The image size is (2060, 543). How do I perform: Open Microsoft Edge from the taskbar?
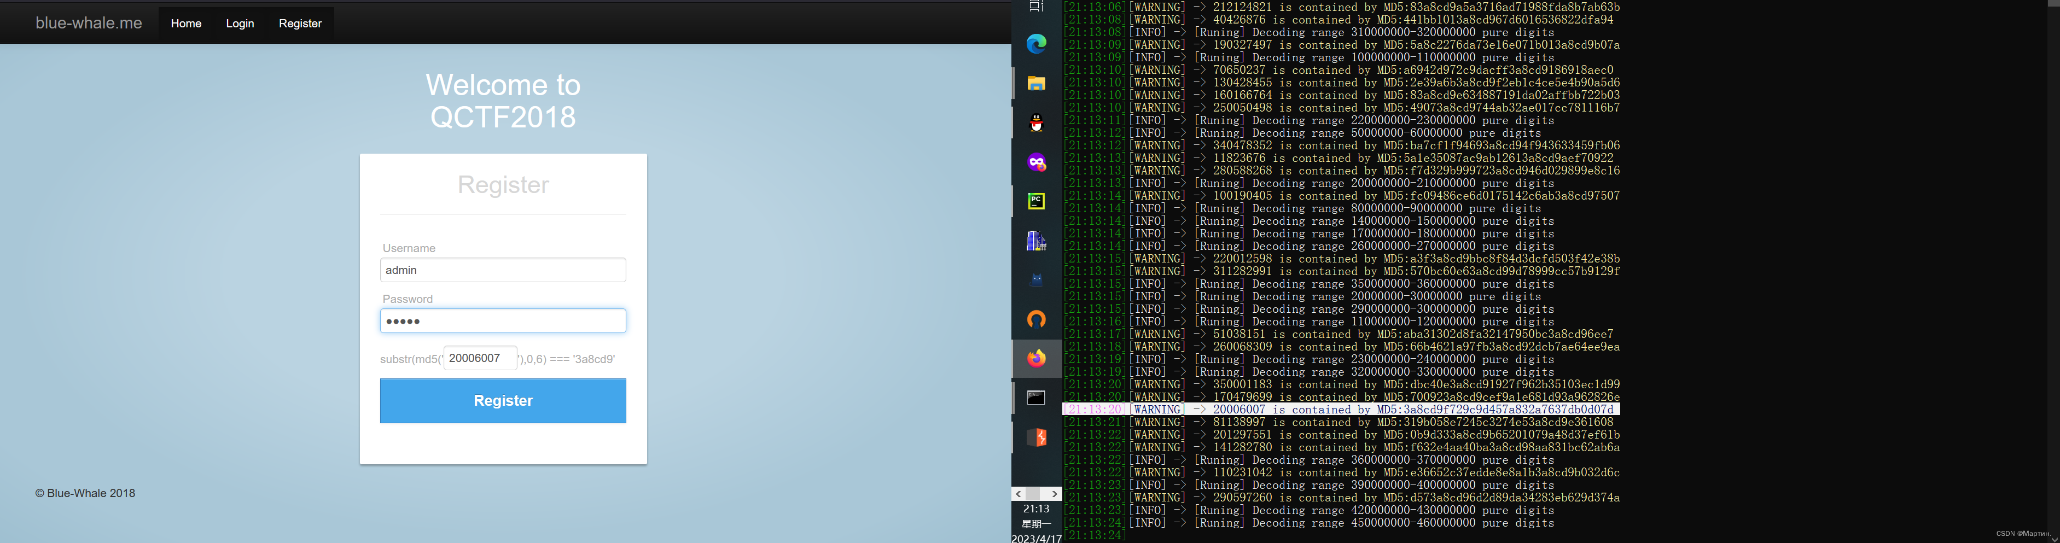(1037, 44)
